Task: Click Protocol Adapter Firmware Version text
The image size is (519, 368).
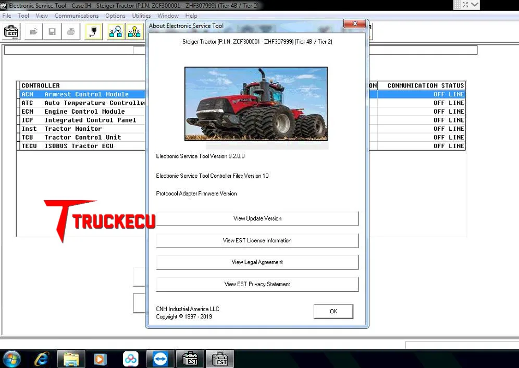Action: [196, 193]
